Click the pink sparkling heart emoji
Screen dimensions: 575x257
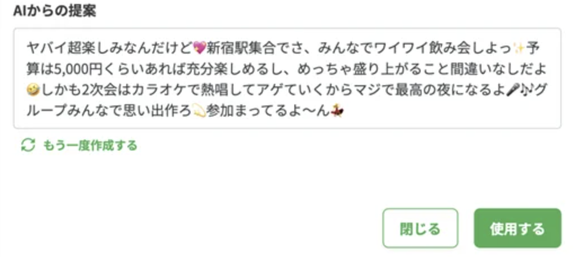(200, 48)
